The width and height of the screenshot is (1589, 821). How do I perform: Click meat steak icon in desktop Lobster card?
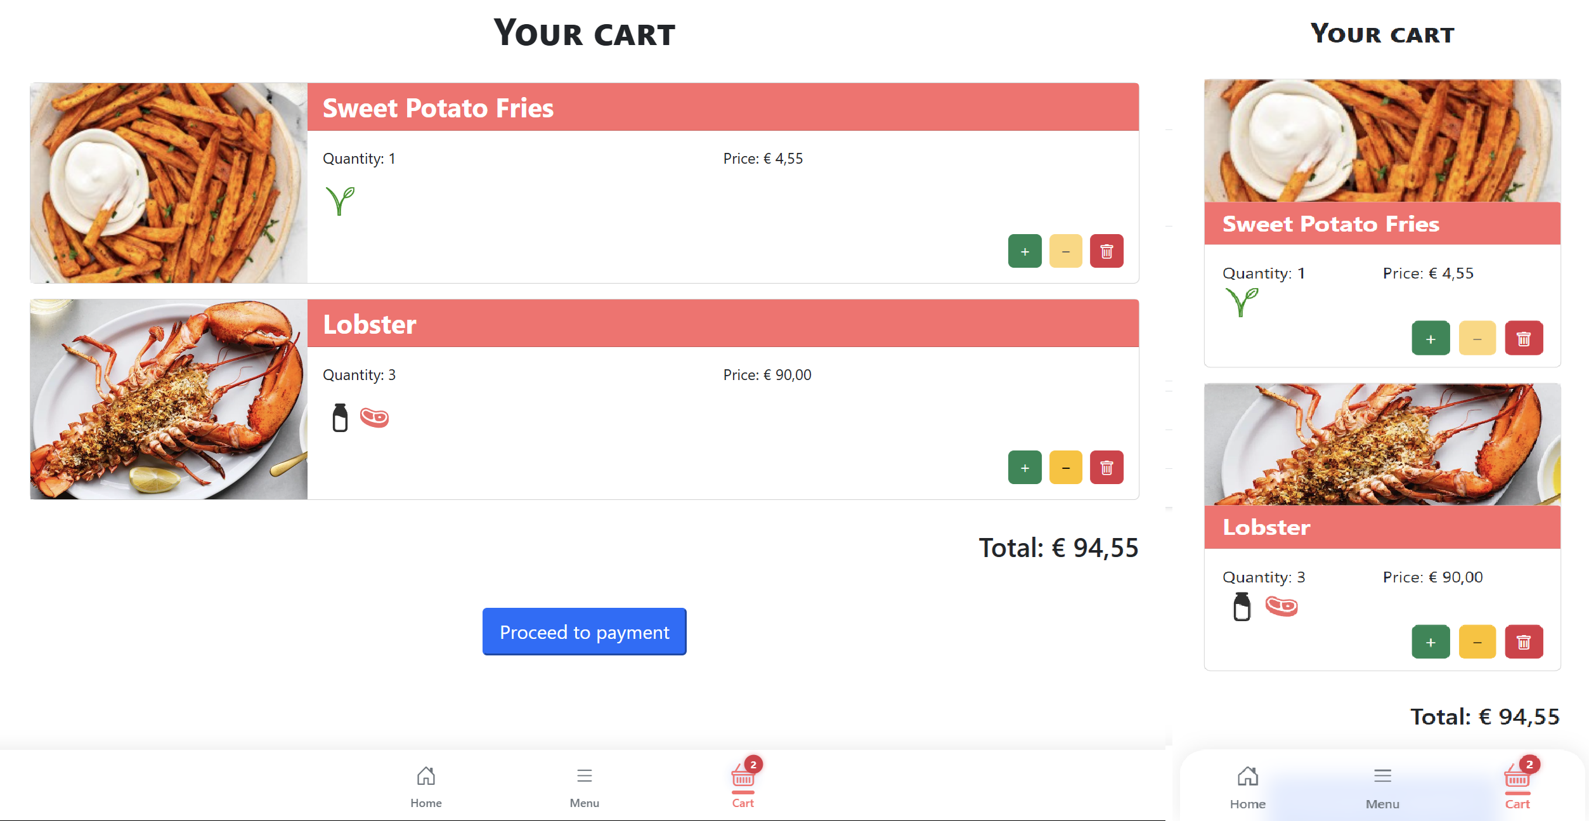click(374, 417)
